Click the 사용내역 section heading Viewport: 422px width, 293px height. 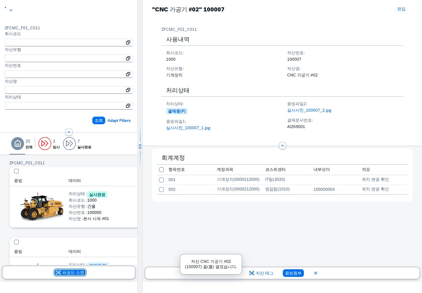[178, 40]
